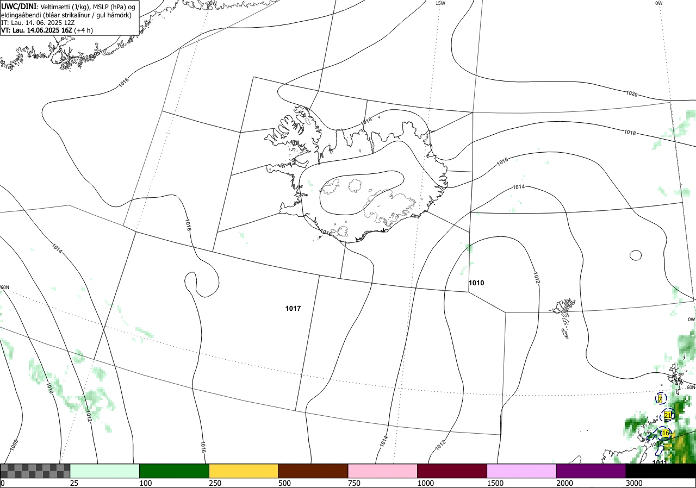This screenshot has width=696, height=488.
Task: Click the bold "1017" high-pressure label
Action: pyautogui.click(x=293, y=309)
